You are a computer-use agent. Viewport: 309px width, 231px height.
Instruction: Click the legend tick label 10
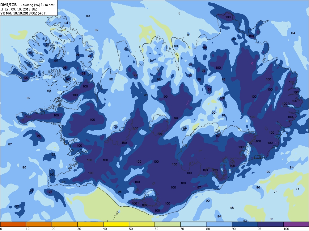pos(28,229)
